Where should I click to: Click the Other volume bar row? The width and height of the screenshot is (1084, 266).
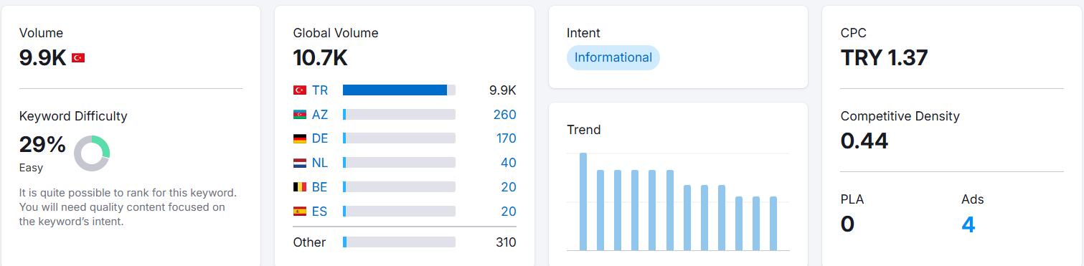405,242
